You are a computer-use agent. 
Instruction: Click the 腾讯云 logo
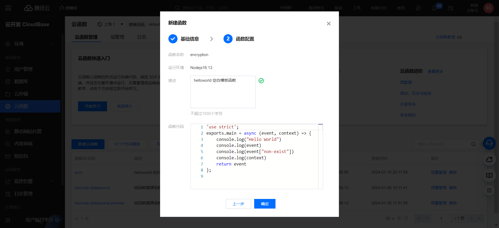point(37,8)
